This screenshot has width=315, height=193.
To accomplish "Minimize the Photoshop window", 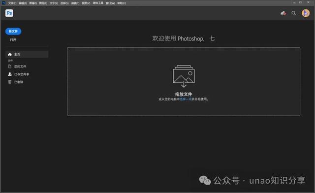I will 294,2.
